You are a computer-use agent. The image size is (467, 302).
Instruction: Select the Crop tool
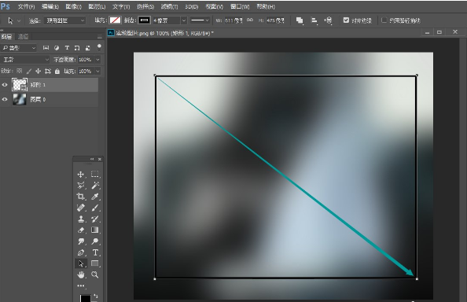coord(81,197)
